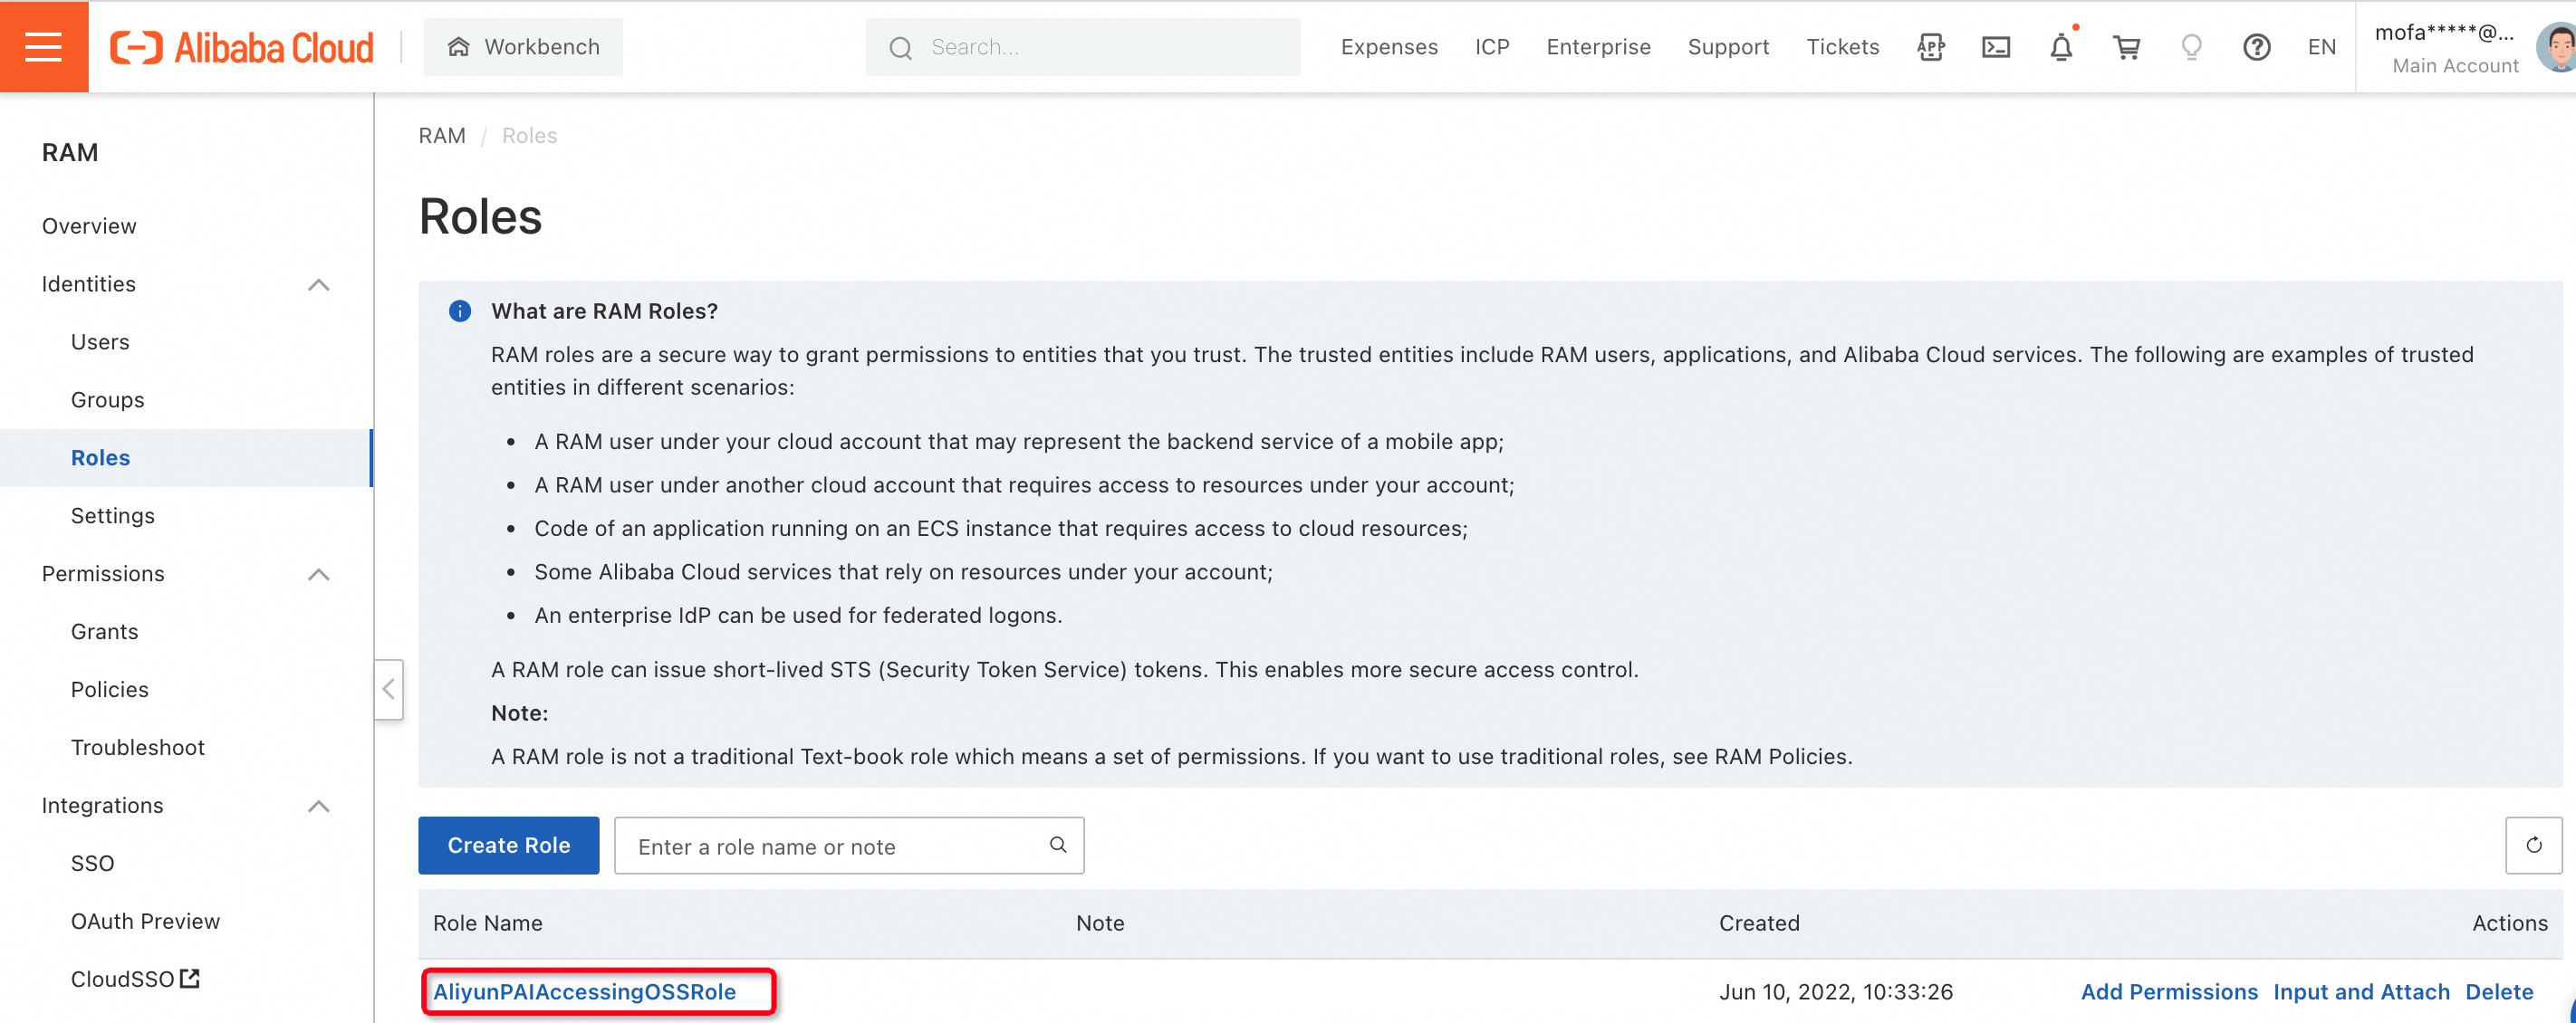Open the Workbench home button

click(x=523, y=47)
